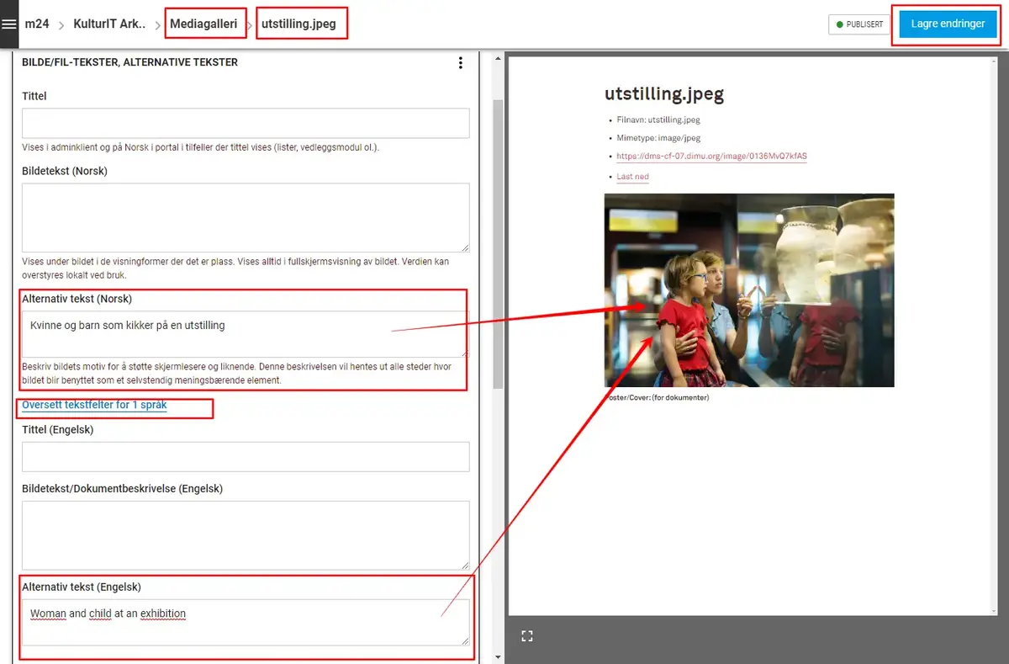Click the Last ned download link
This screenshot has width=1009, height=664.
point(632,177)
